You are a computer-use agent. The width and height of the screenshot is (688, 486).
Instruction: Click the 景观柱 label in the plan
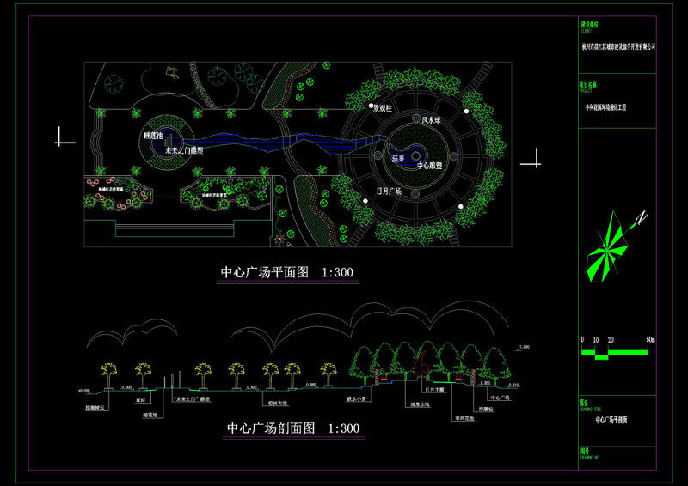(x=383, y=108)
